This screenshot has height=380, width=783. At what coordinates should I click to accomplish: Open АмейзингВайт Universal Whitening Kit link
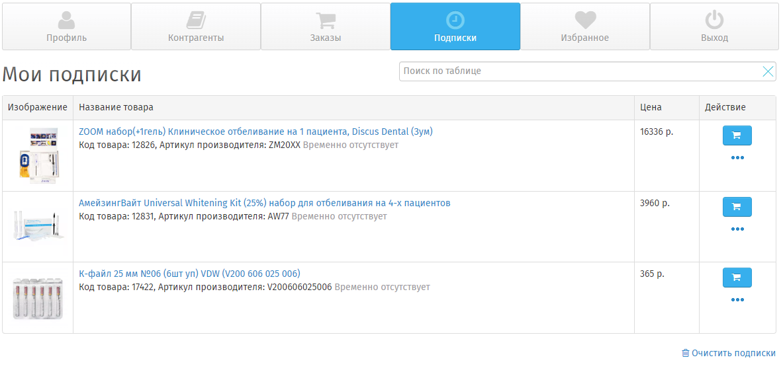click(x=264, y=203)
